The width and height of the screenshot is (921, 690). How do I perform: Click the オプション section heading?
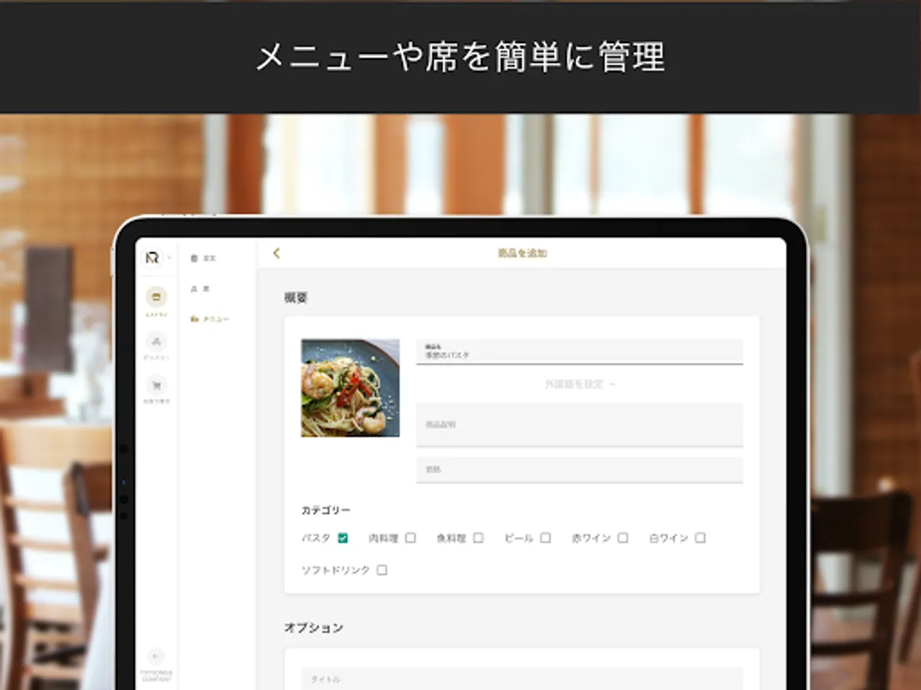[313, 628]
